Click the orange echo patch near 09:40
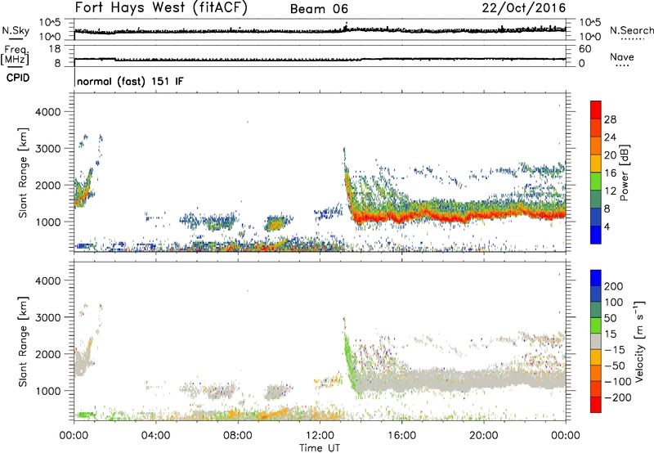654x453 pixels. pos(275,226)
